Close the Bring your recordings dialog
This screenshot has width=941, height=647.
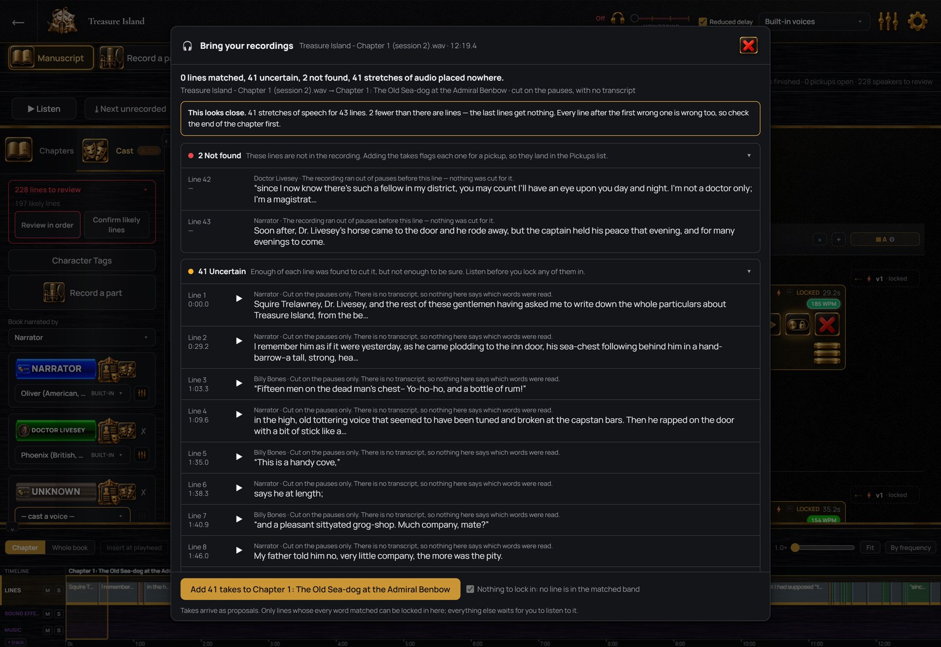[x=748, y=45]
